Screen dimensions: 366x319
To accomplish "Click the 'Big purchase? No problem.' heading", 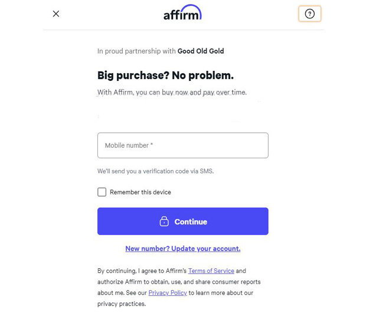I will pyautogui.click(x=165, y=76).
